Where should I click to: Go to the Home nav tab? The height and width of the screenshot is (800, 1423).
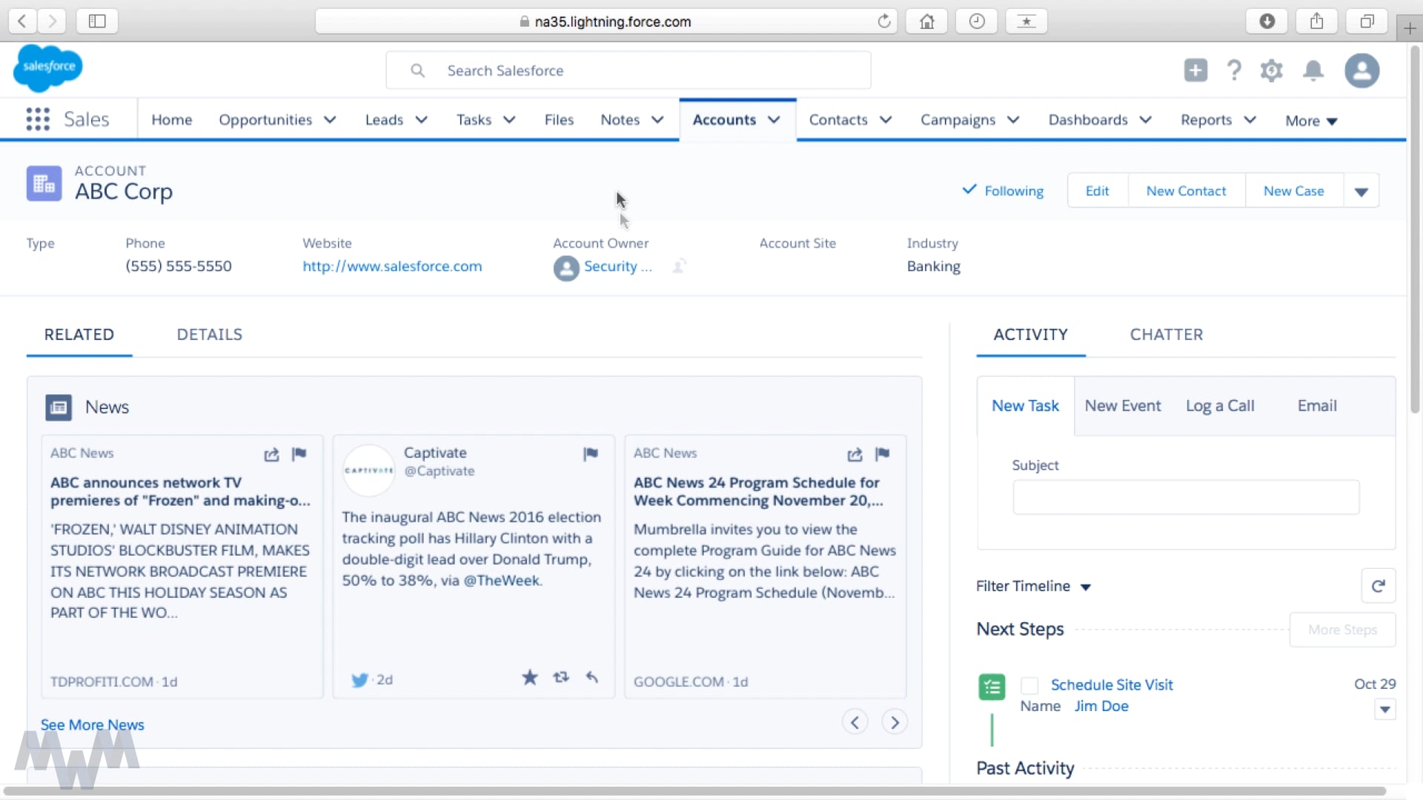pyautogui.click(x=172, y=120)
